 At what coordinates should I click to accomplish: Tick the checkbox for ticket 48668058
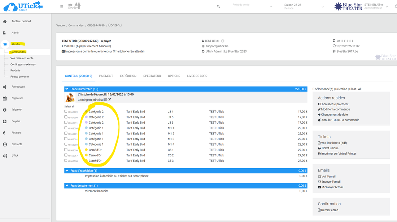coord(66,160)
